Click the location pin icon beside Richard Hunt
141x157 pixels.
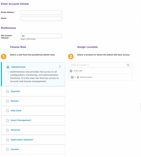tap(78, 77)
